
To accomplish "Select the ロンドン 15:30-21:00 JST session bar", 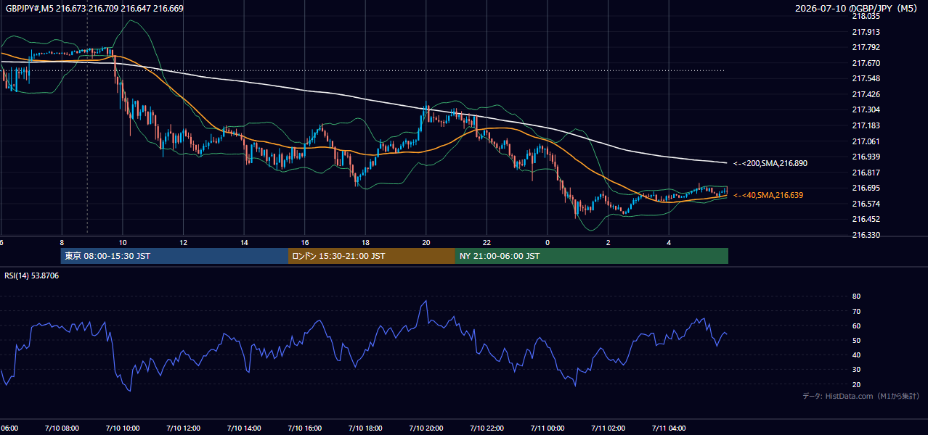I will pos(372,256).
